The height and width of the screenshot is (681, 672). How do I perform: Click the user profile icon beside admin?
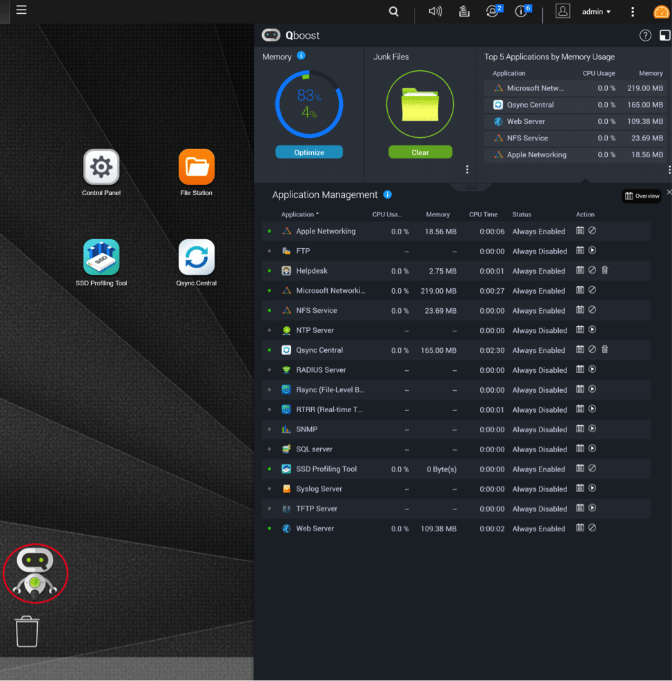pos(562,11)
